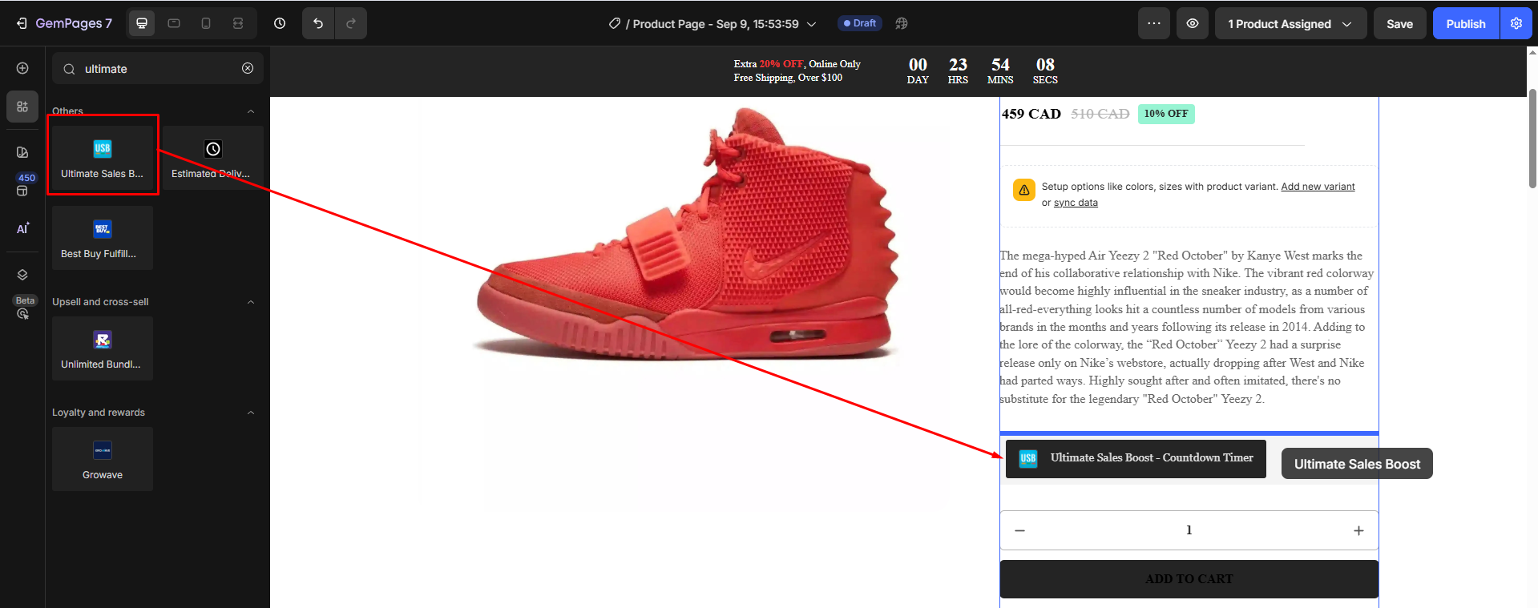Image resolution: width=1538 pixels, height=608 pixels.
Task: Increase quantity with plus button
Action: 1358,530
